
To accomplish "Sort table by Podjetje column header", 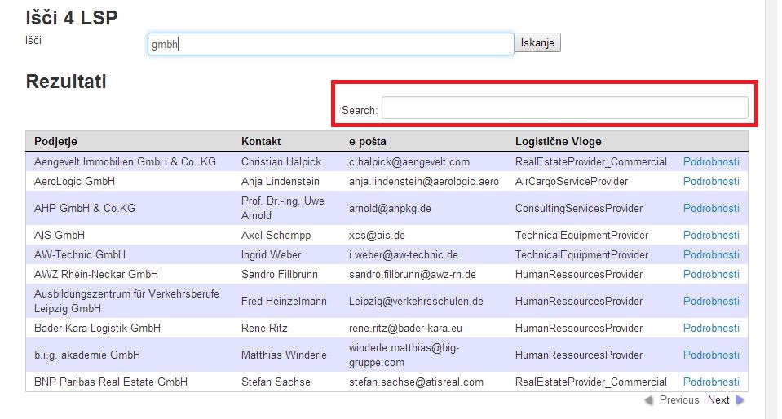I will pyautogui.click(x=55, y=142).
